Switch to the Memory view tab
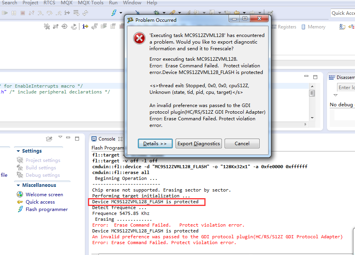355x255 pixels. click(314, 27)
